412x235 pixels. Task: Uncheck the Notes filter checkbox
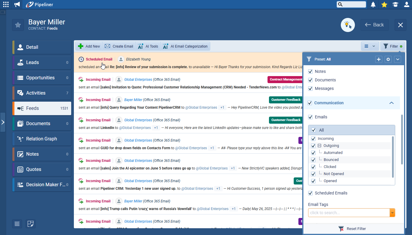[310, 71]
